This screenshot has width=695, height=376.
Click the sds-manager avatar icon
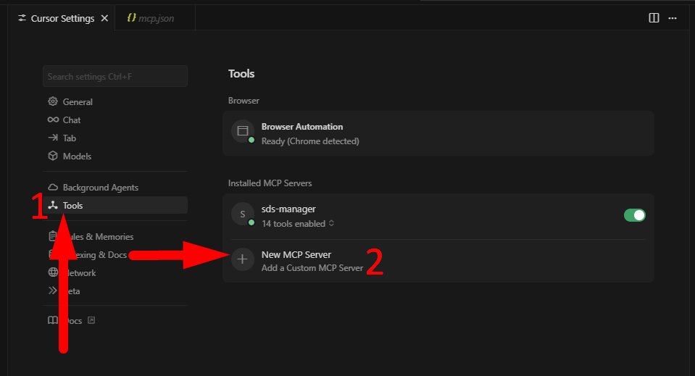(x=243, y=214)
